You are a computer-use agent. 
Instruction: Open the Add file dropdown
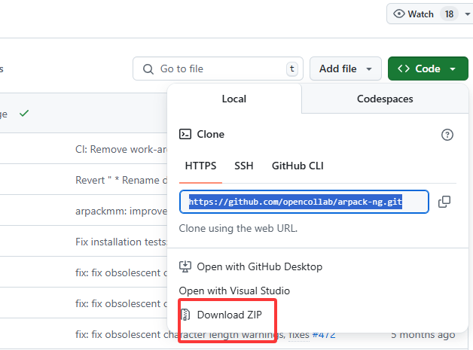click(345, 68)
